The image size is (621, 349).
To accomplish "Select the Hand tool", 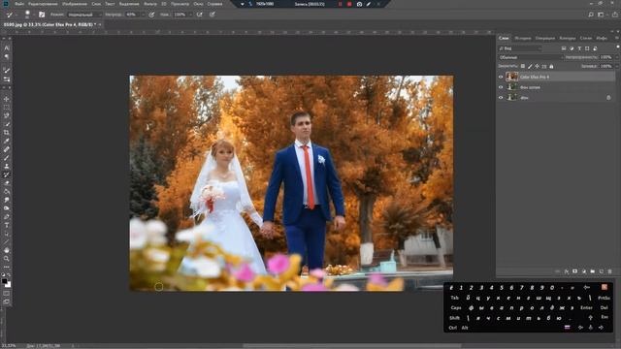I will click(x=7, y=250).
